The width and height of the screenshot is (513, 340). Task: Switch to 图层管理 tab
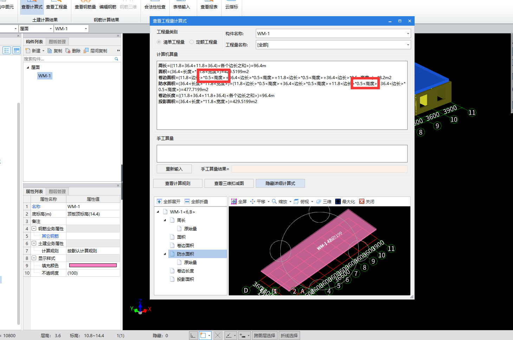tap(57, 192)
